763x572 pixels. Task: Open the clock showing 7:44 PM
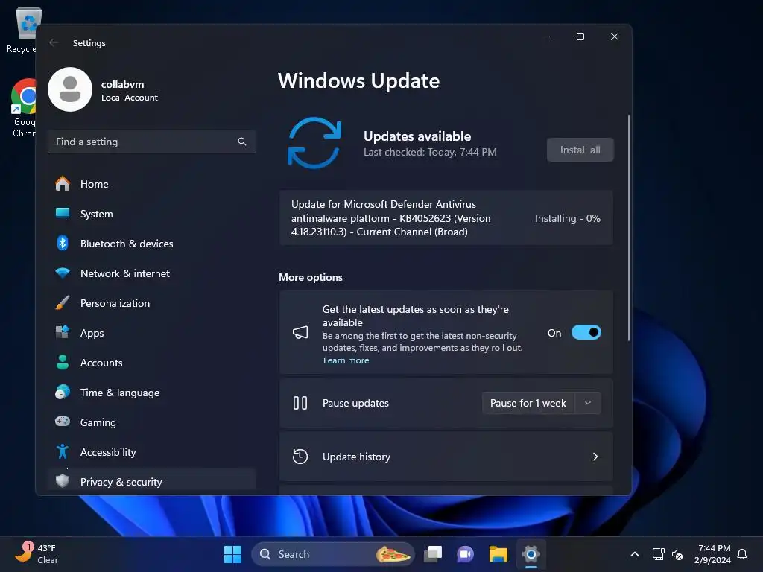tap(713, 554)
